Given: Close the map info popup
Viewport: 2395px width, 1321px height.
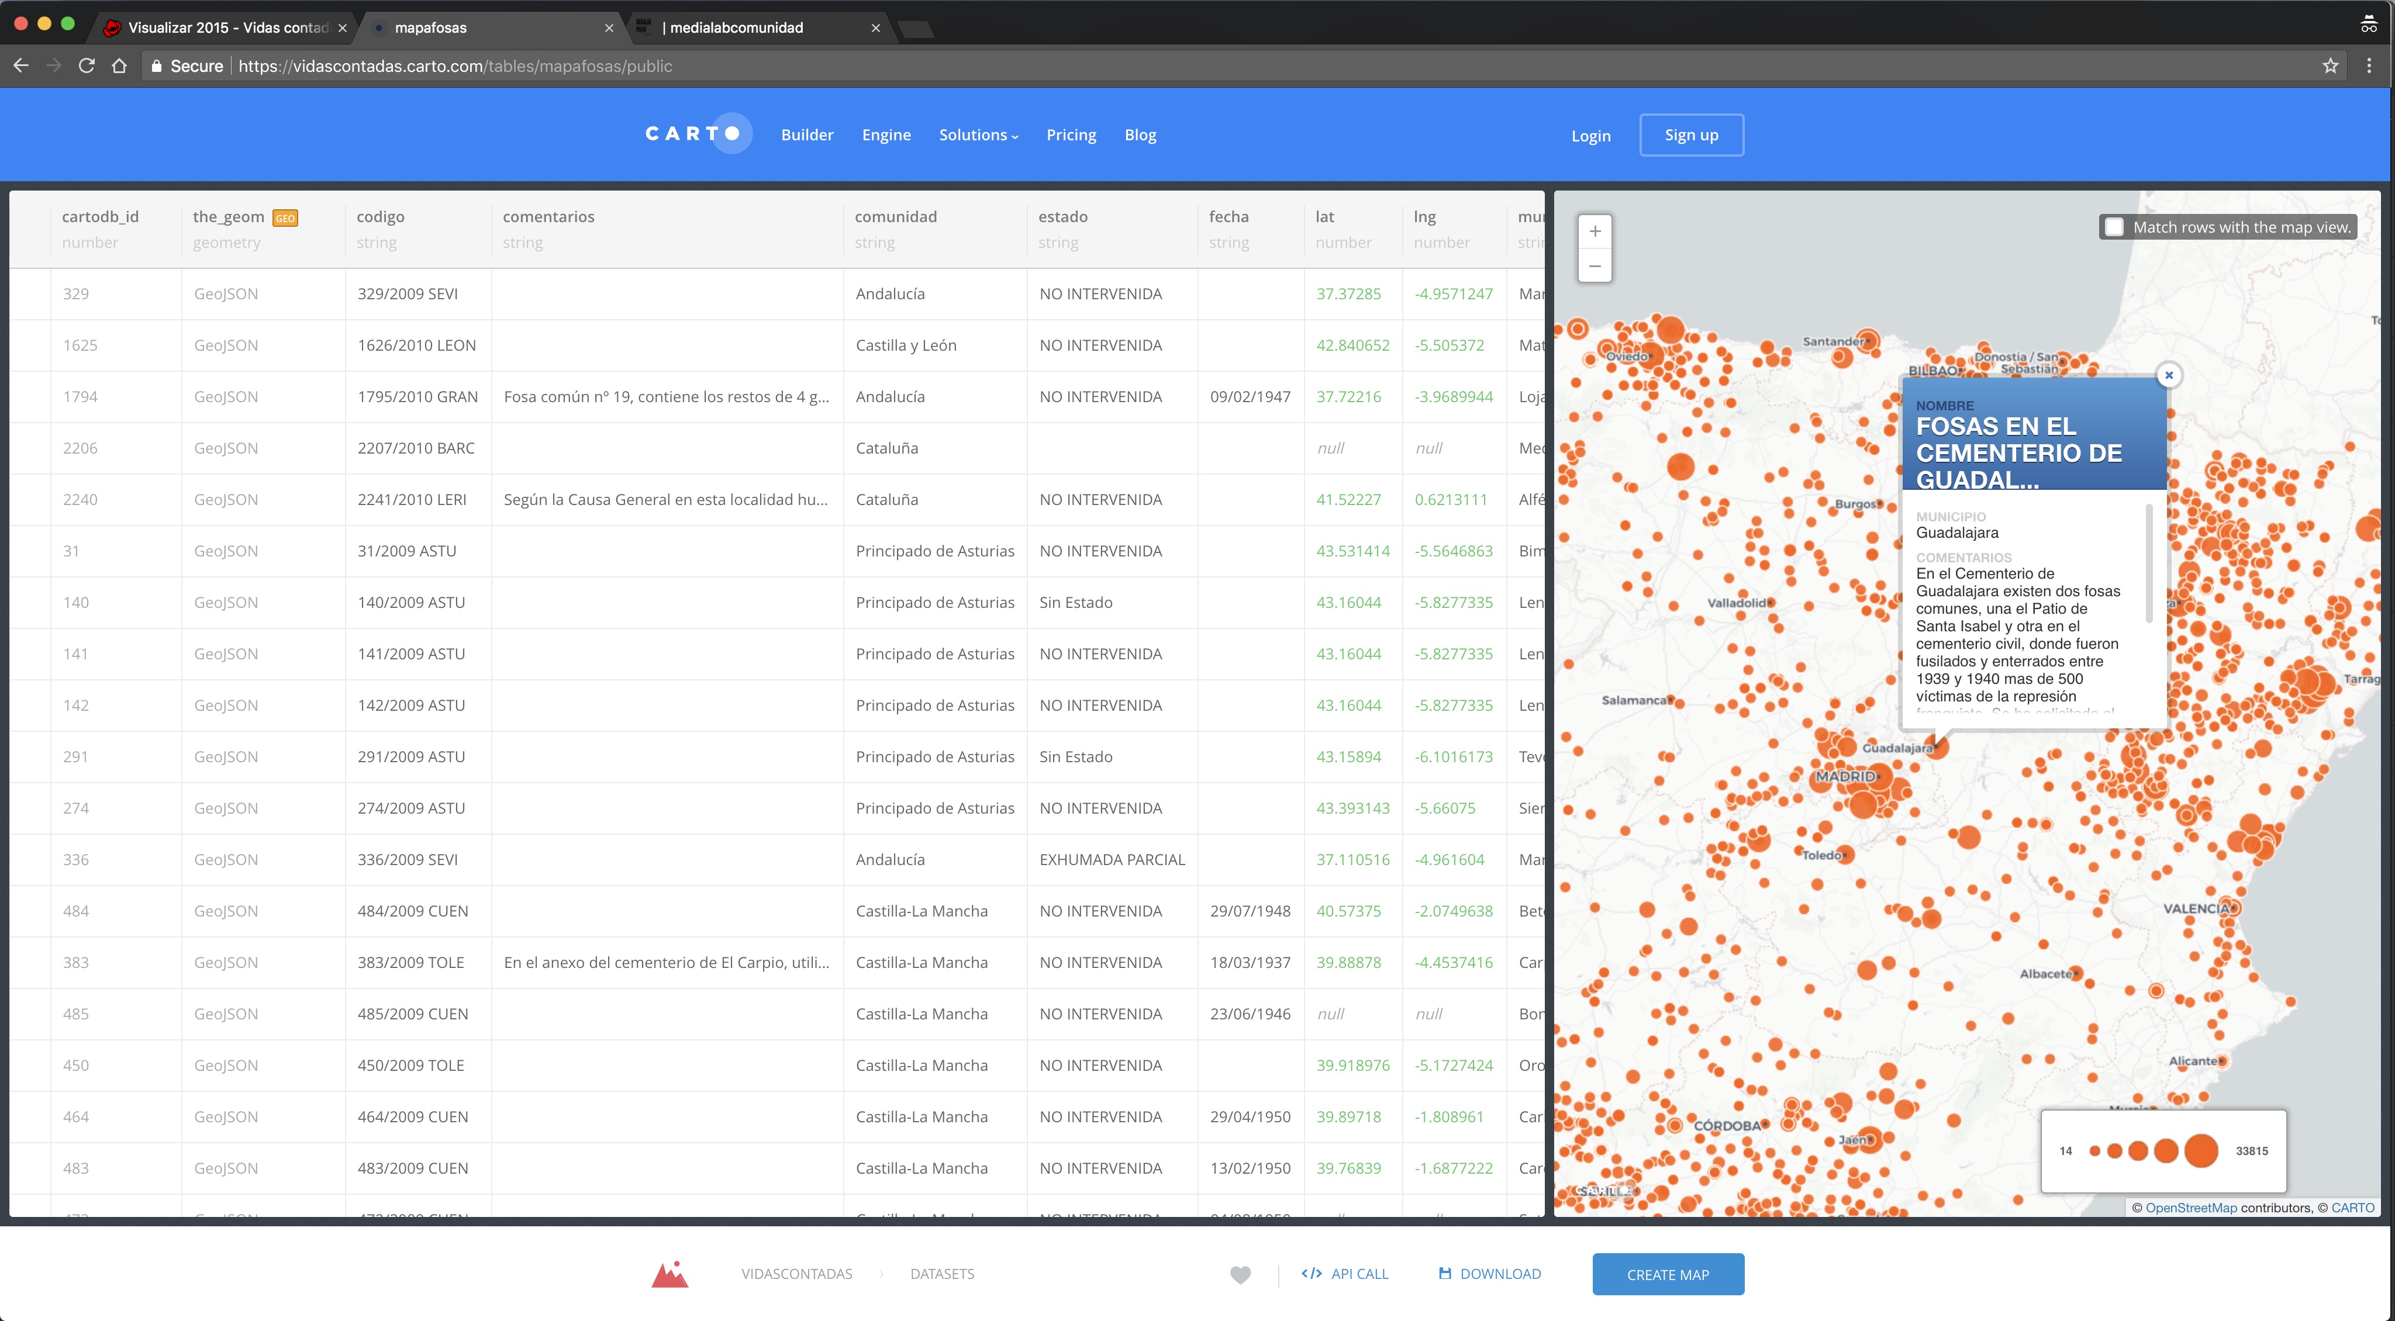Looking at the screenshot, I should pyautogui.click(x=2169, y=376).
